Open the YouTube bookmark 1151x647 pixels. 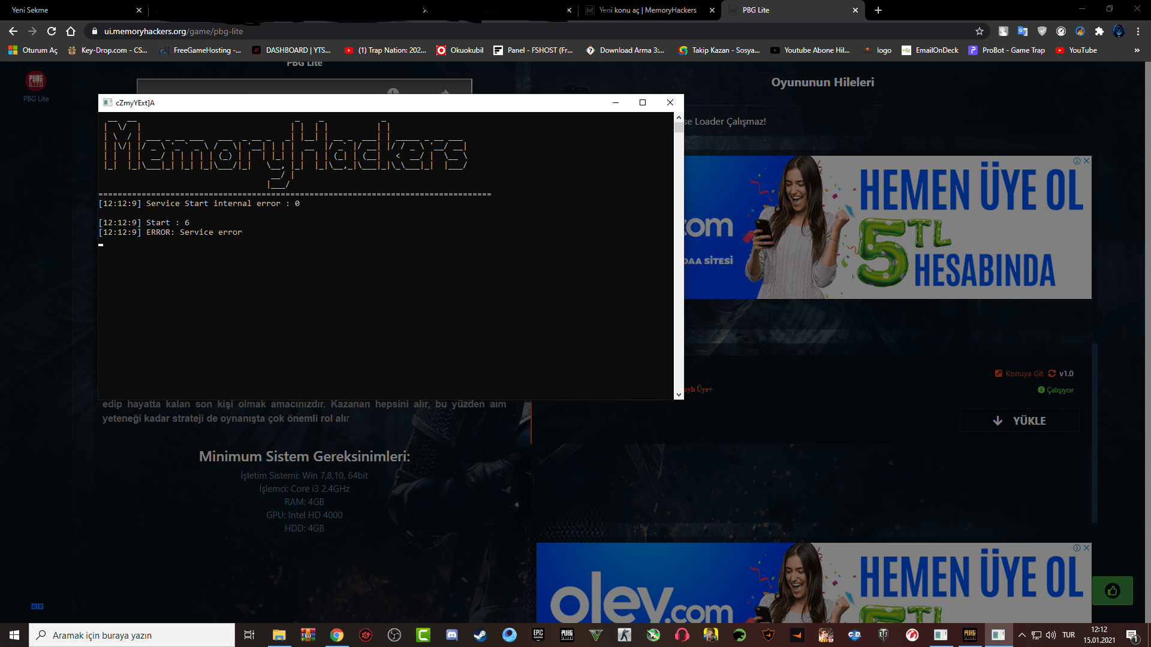[x=1077, y=50]
